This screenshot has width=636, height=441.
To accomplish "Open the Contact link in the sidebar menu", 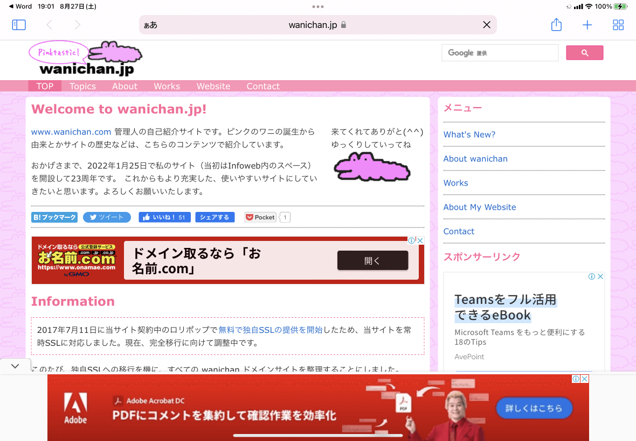I will point(459,231).
